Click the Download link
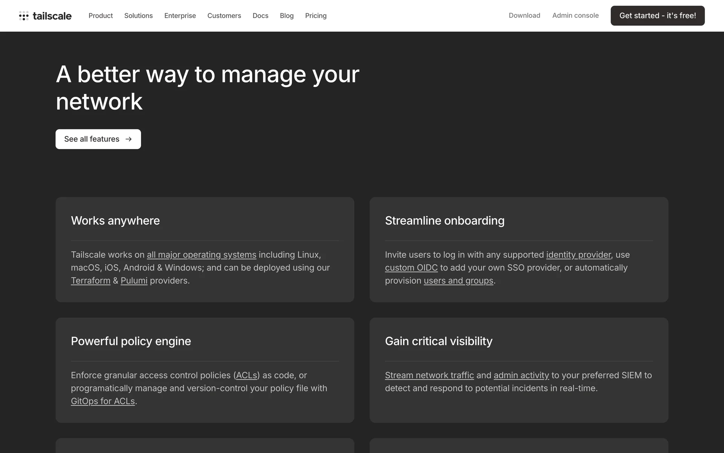Screen dimensions: 724x453 tap(524, 15)
